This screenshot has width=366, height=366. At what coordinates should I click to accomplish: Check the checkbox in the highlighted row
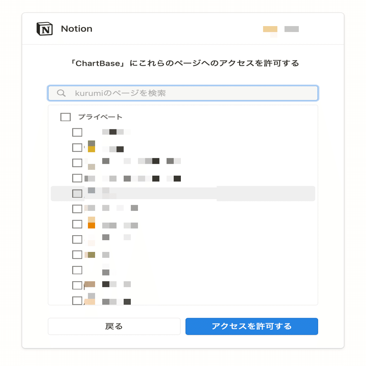(x=77, y=193)
